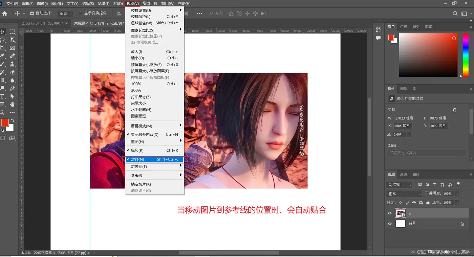
Task: Open the 不透明度 opacity dropdown arrow
Action: point(457,194)
